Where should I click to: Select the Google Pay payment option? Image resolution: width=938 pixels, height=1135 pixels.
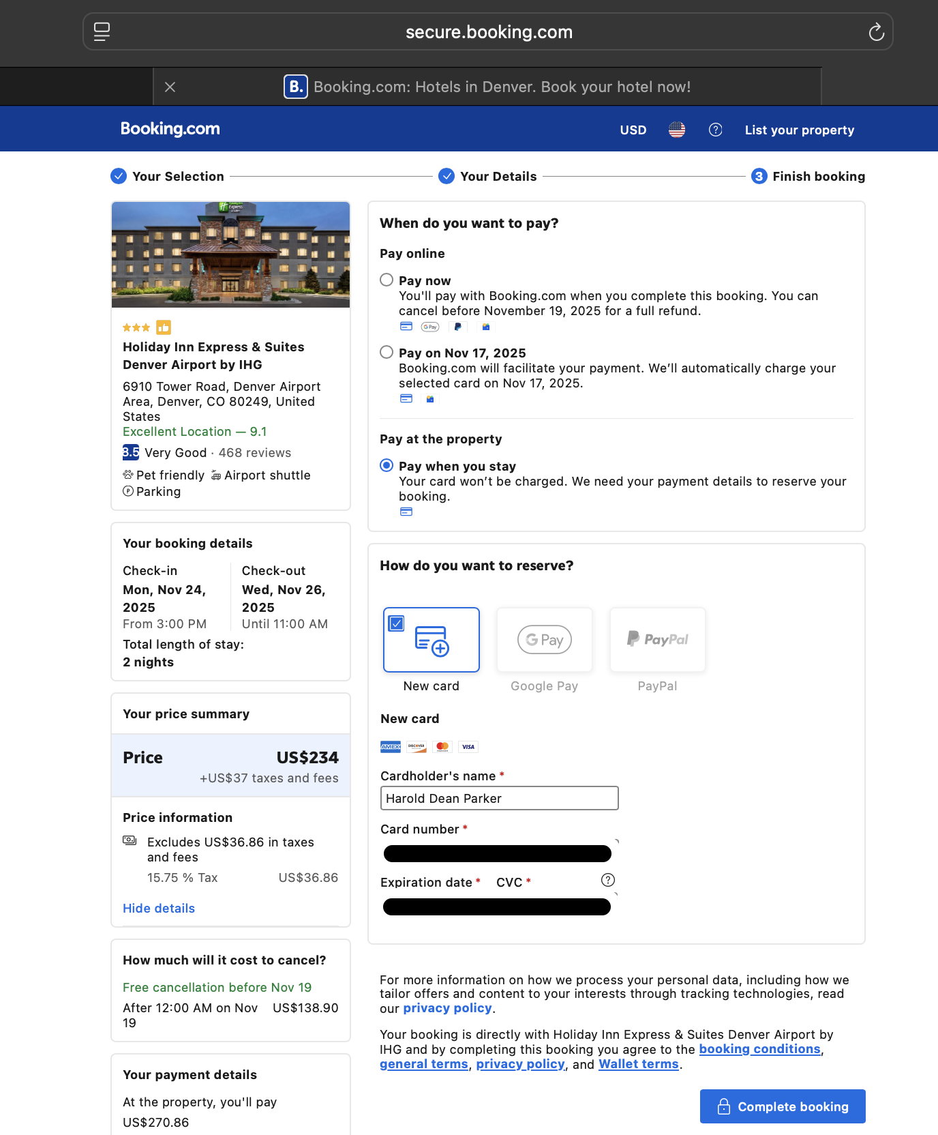click(x=544, y=640)
